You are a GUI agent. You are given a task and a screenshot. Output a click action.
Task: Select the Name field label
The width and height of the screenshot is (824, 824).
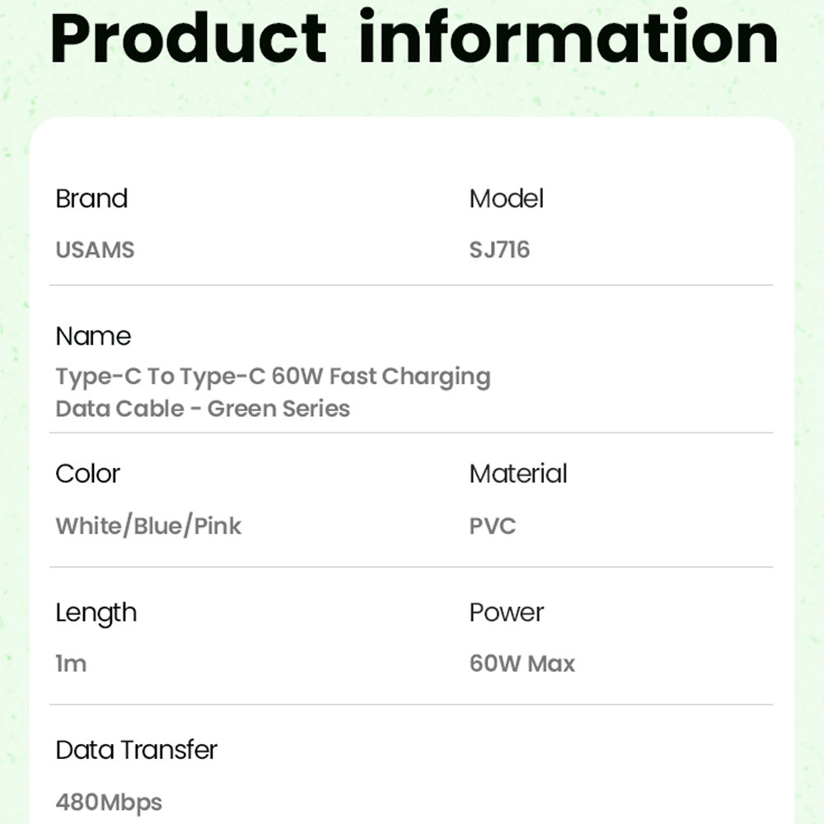[93, 336]
